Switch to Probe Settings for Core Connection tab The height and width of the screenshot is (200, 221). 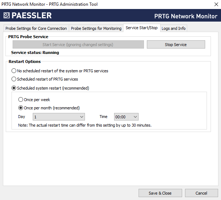pos(36,28)
